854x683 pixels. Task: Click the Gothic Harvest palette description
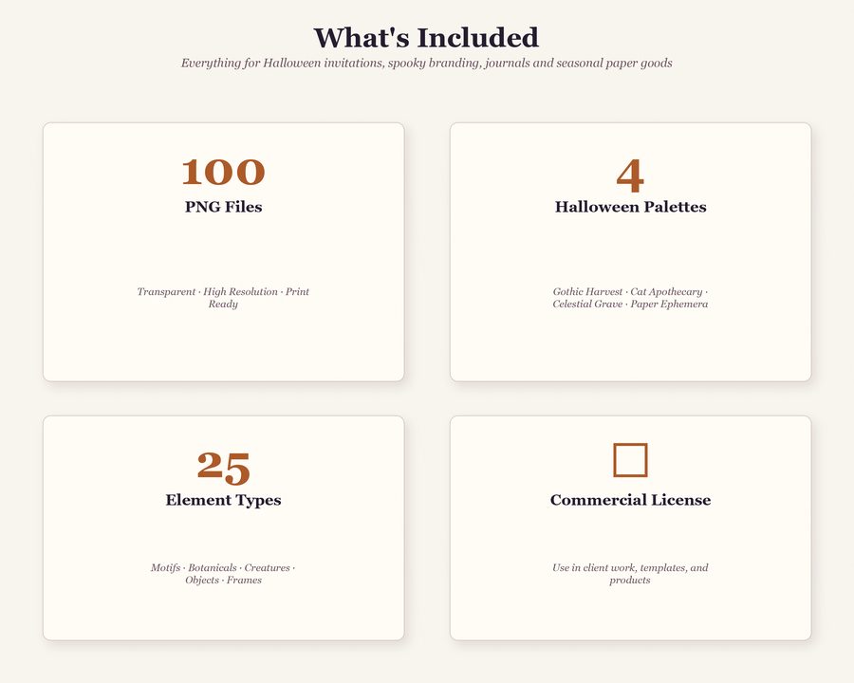coord(630,298)
